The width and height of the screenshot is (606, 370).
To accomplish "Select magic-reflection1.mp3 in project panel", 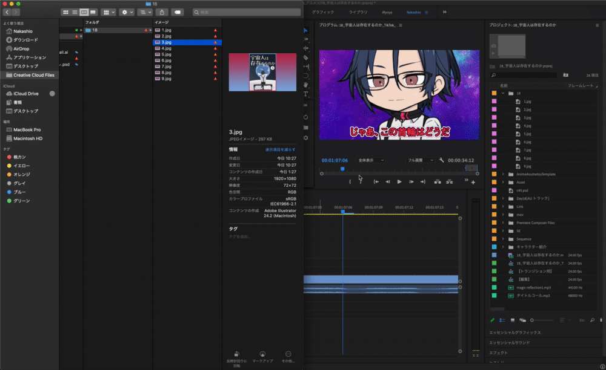I will (533, 288).
